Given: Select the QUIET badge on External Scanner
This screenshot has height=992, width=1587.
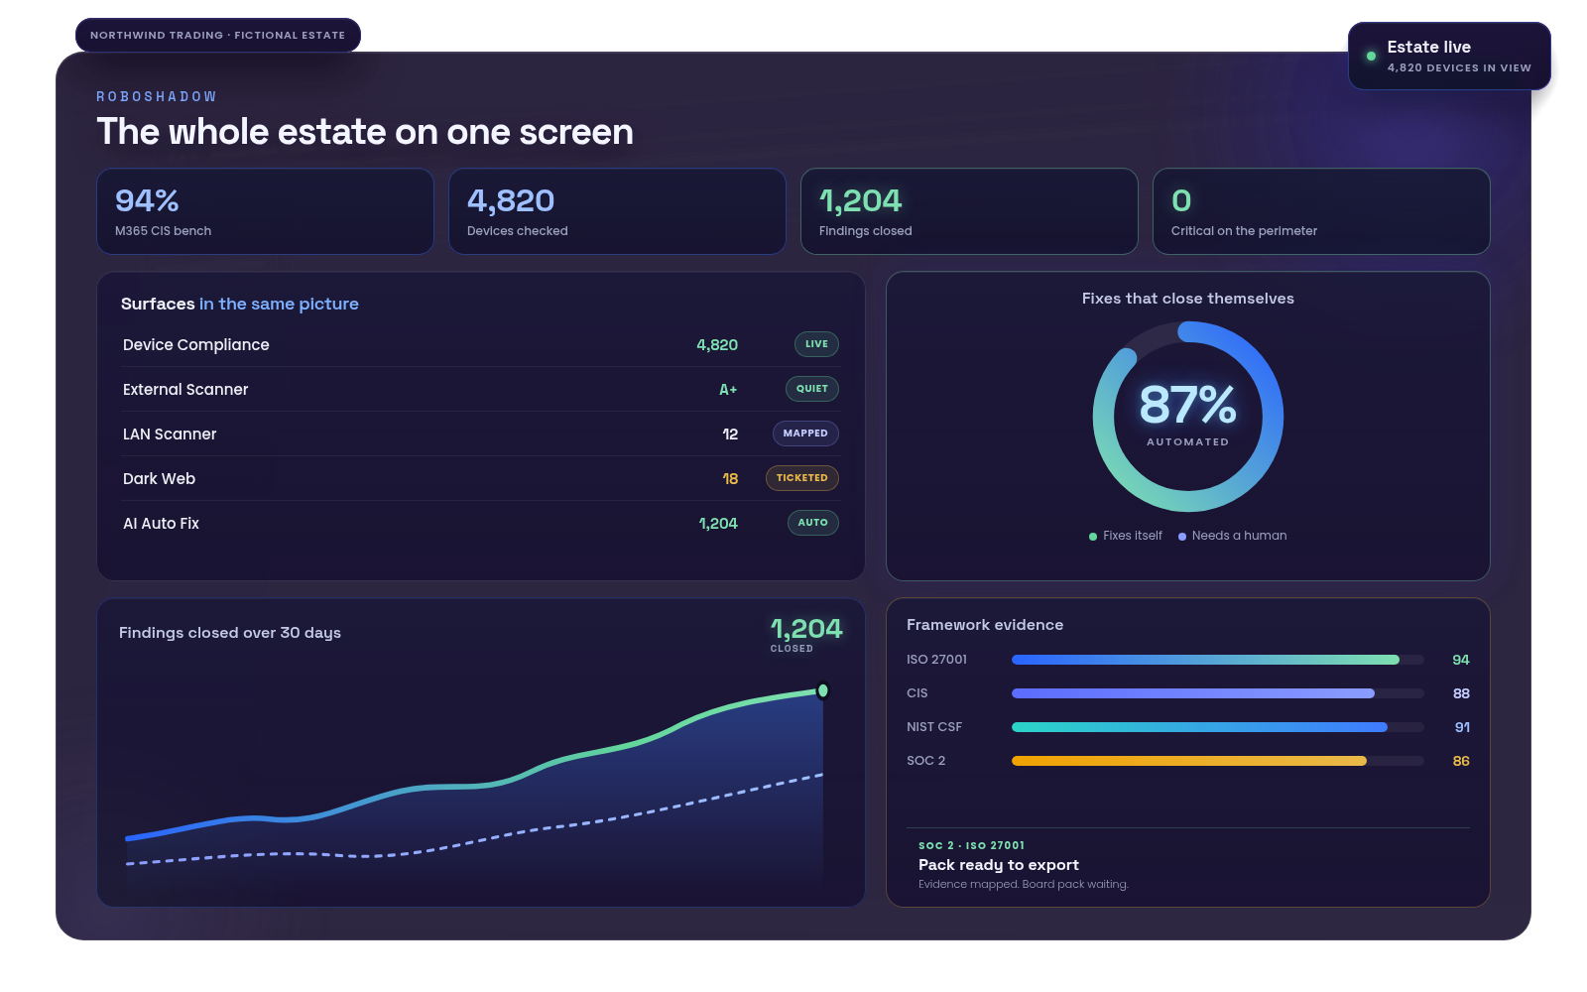Looking at the screenshot, I should tap(812, 389).
